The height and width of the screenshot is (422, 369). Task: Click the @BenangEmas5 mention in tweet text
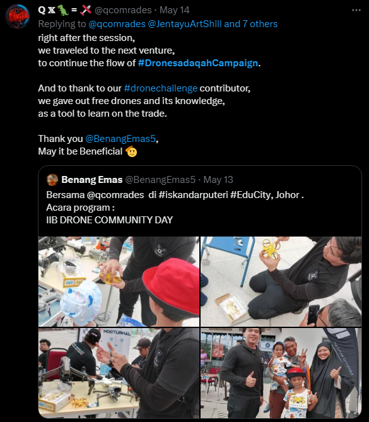120,139
